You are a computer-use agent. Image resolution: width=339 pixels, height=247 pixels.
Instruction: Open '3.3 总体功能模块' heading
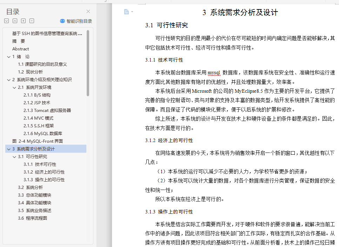pos(35,195)
